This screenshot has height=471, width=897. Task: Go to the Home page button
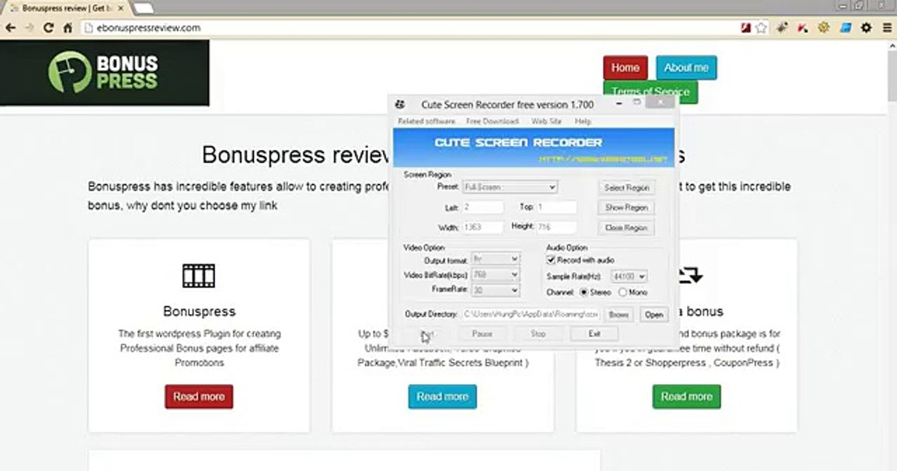[625, 67]
